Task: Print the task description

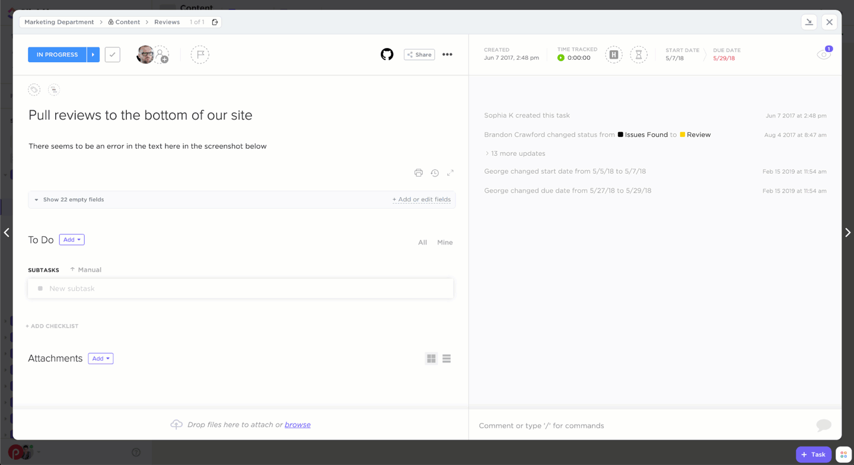Action: click(x=419, y=173)
